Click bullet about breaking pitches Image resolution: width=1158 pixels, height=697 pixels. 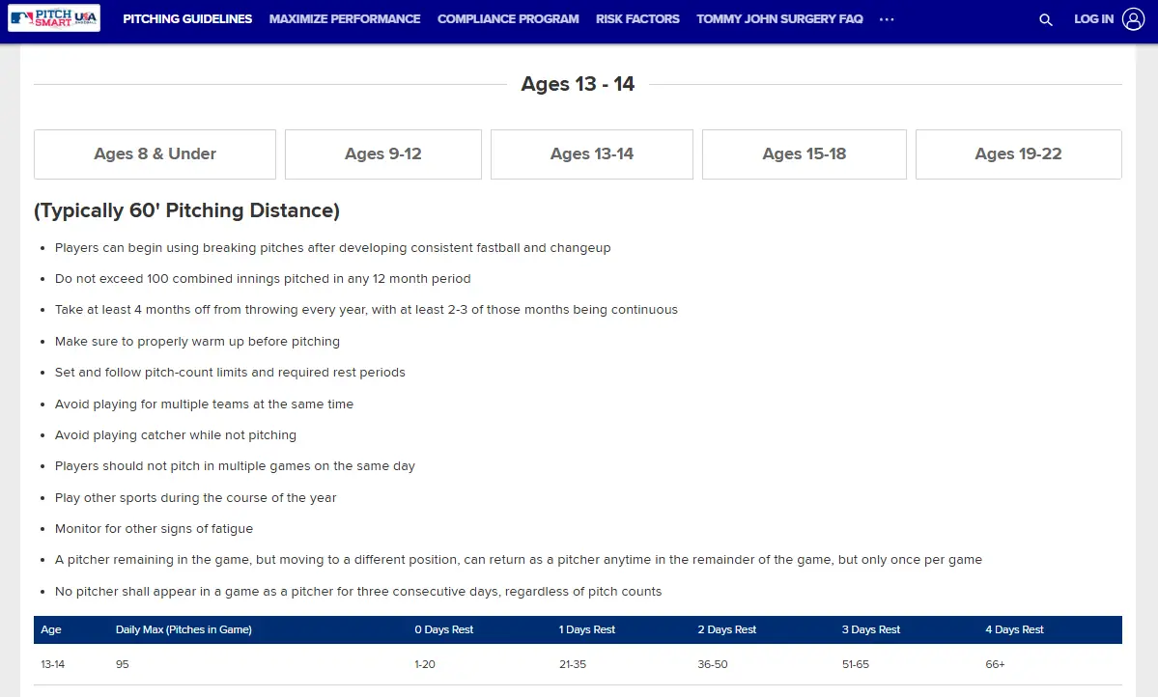pyautogui.click(x=332, y=248)
